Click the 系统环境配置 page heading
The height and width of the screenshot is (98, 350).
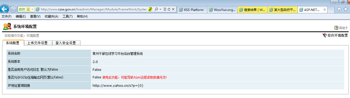click(25, 26)
